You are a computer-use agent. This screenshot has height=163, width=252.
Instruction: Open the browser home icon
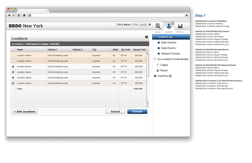[24, 15]
